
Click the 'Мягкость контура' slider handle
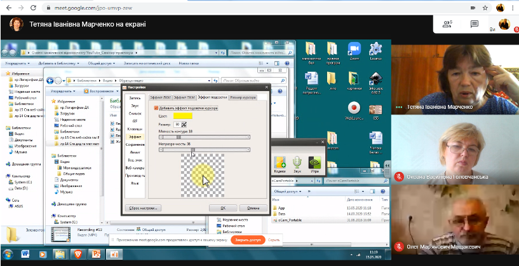[x=179, y=137]
